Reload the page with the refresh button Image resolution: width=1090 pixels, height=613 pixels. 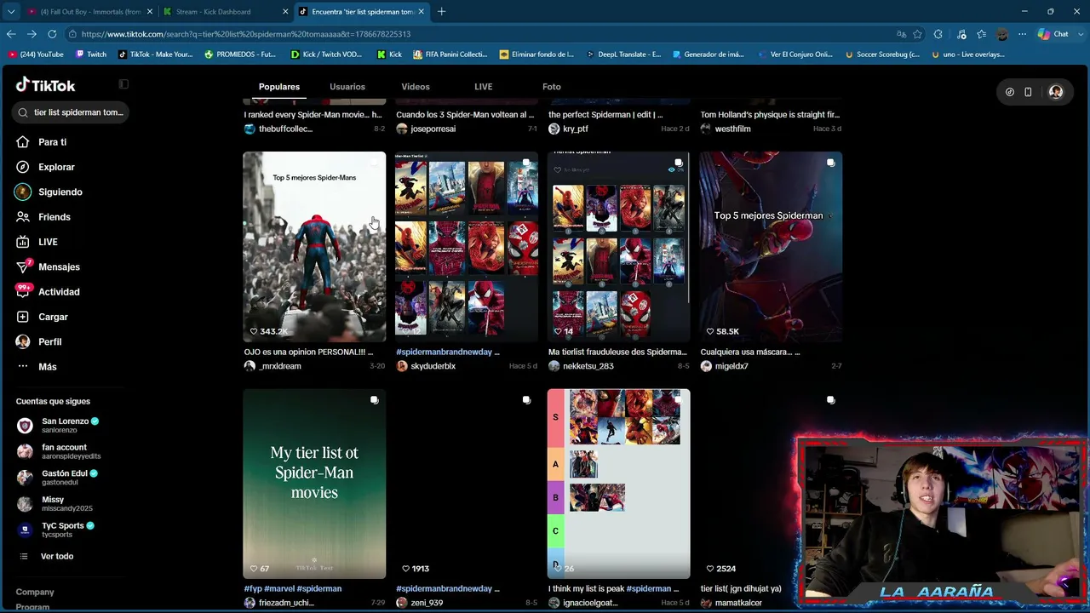52,34
